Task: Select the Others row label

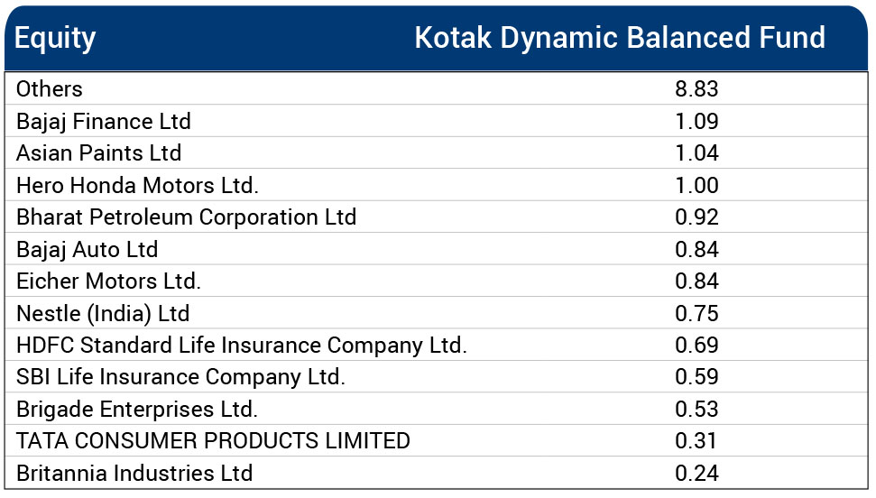Action: 50,88
